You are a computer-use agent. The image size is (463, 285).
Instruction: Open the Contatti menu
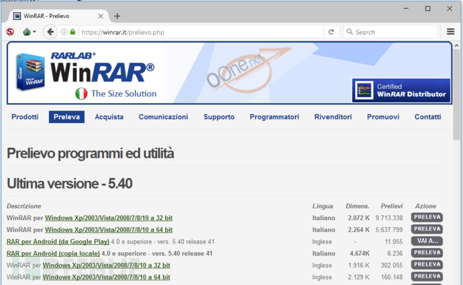(428, 117)
